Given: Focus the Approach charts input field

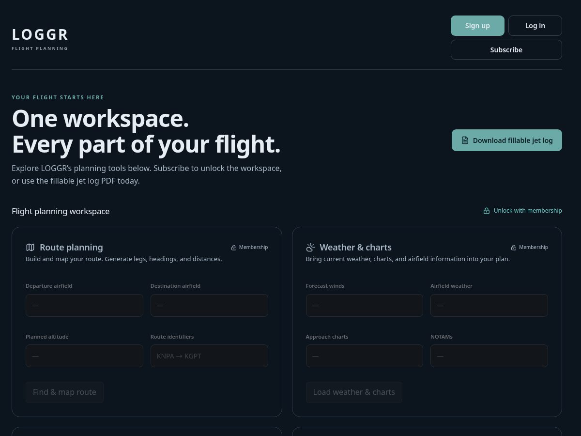Looking at the screenshot, I should coord(365,356).
